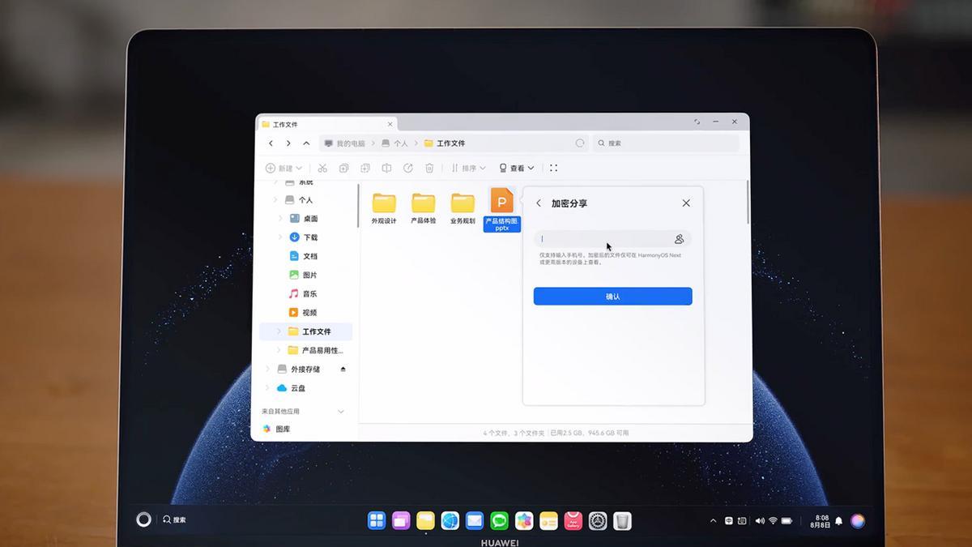Close the 加密分享 panel
This screenshot has width=972, height=547.
click(x=686, y=203)
